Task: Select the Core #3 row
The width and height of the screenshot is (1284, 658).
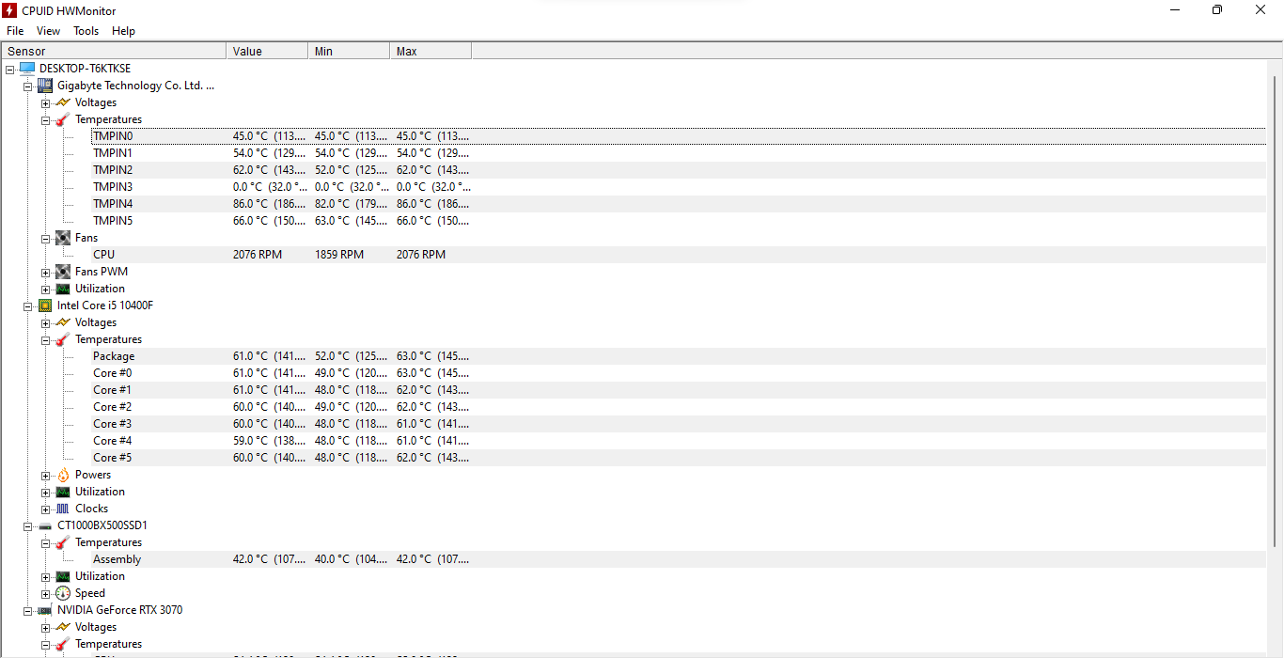Action: click(679, 424)
